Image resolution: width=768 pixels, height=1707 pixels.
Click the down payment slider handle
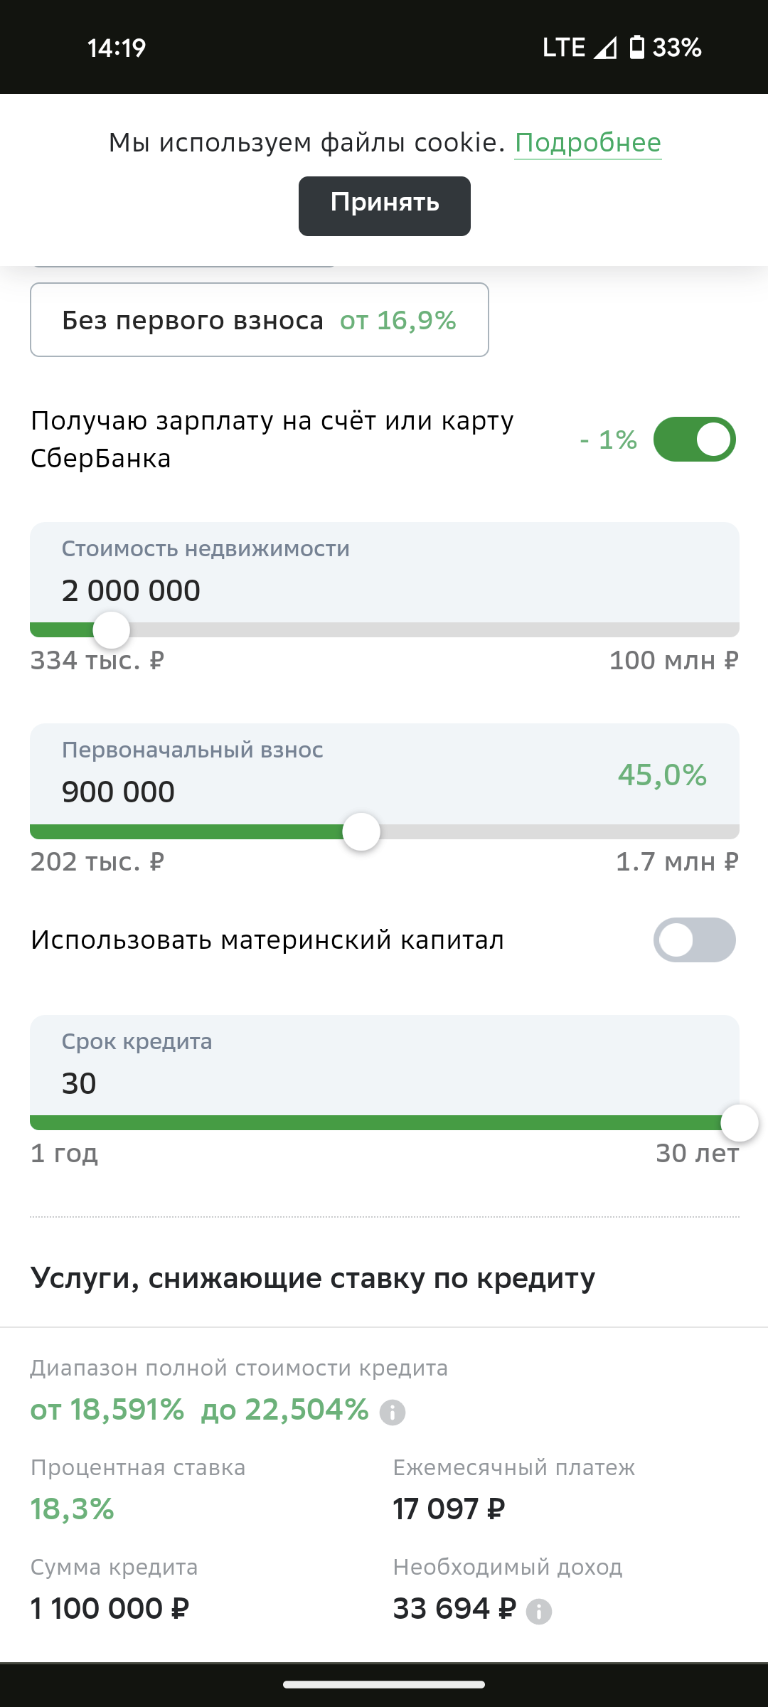point(361,831)
